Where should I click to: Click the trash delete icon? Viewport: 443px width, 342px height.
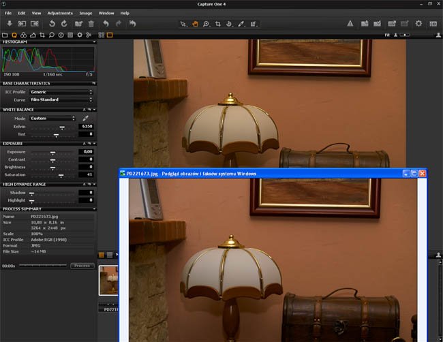(91, 24)
